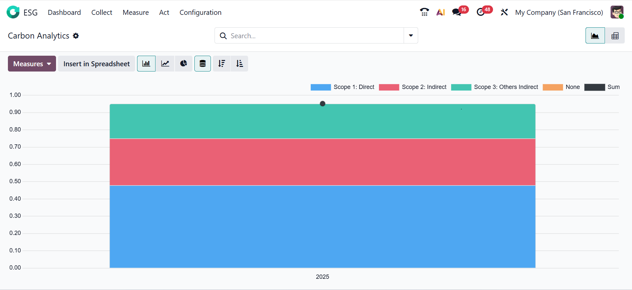This screenshot has height=290, width=632.
Task: Click the search magnifier icon
Action: (223, 36)
